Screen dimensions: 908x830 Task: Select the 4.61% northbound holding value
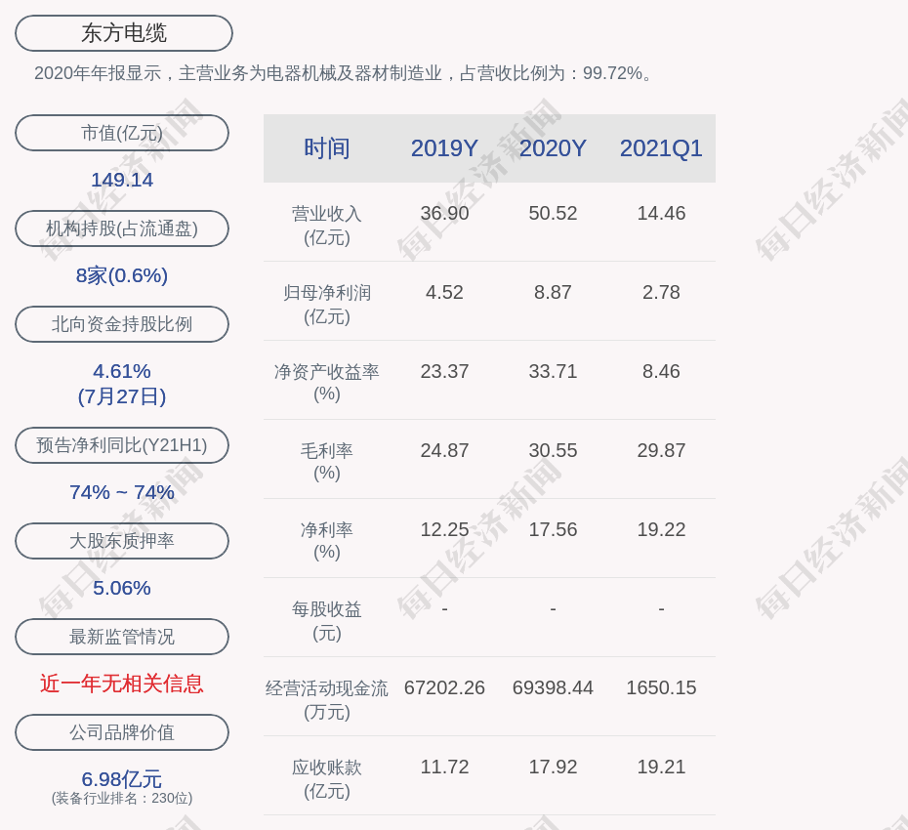[x=122, y=371]
